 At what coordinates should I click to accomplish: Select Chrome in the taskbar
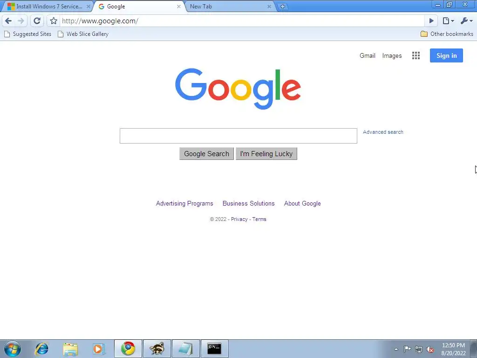pos(128,349)
